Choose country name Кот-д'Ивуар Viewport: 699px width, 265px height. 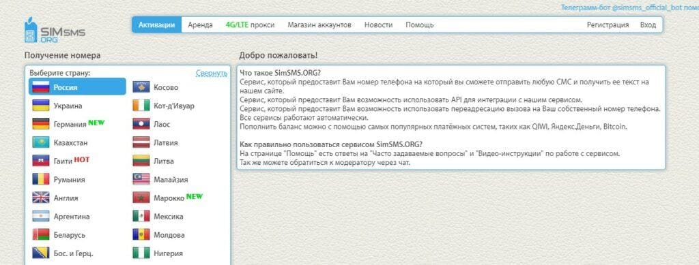pyautogui.click(x=174, y=106)
